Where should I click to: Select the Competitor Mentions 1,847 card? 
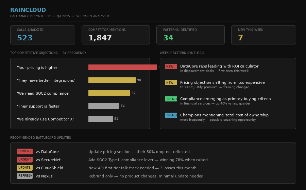[116, 35]
